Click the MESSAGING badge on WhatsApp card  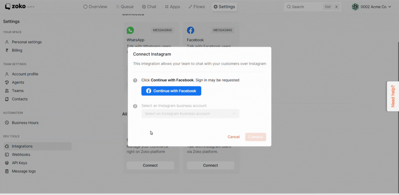click(x=162, y=30)
